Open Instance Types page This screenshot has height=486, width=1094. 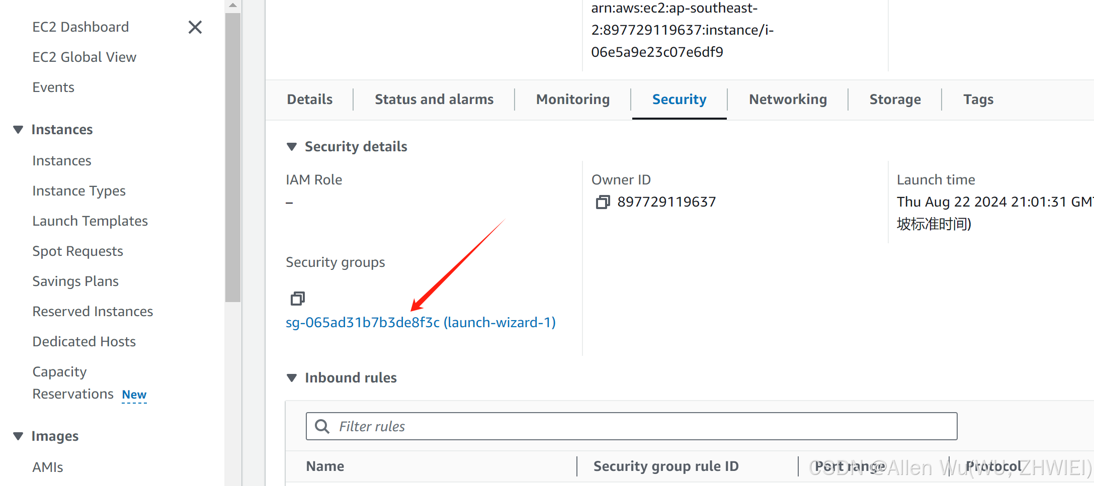point(79,191)
